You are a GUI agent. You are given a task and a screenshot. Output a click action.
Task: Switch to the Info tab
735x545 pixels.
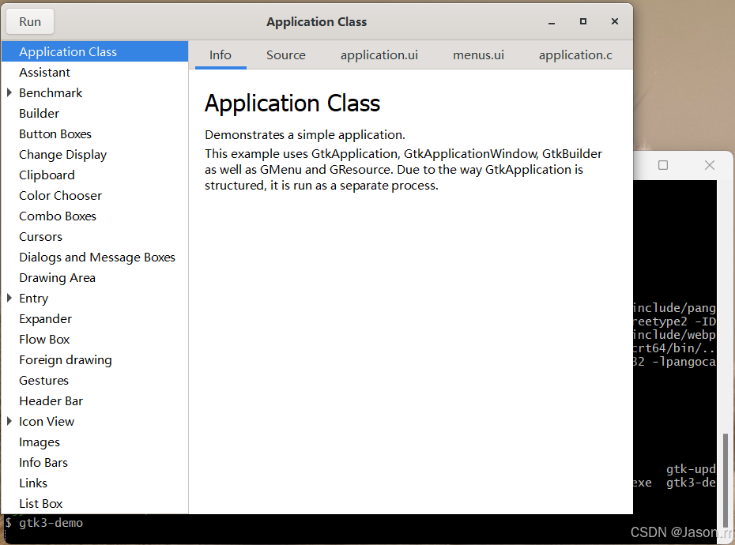pyautogui.click(x=220, y=55)
